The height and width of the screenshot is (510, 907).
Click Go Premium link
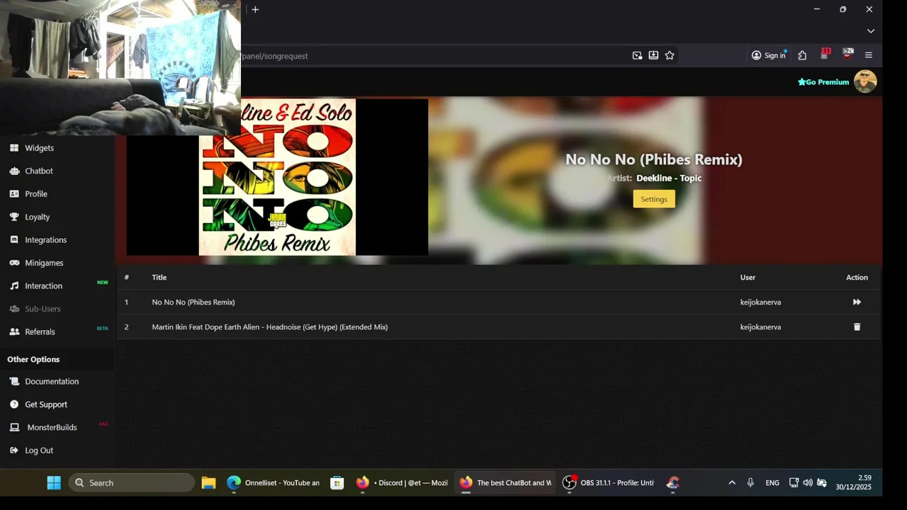coord(823,82)
